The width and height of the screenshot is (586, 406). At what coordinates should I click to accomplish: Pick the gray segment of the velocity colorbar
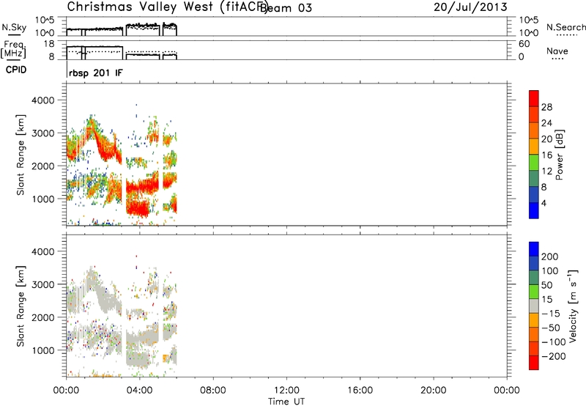[534, 306]
